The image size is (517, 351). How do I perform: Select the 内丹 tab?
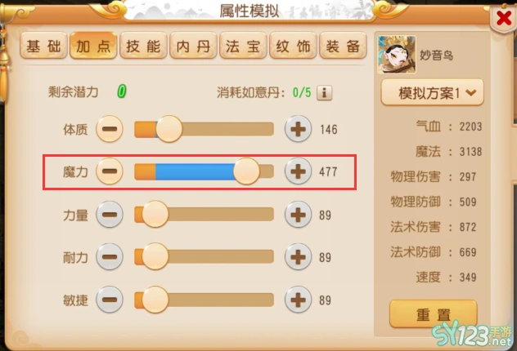(193, 46)
